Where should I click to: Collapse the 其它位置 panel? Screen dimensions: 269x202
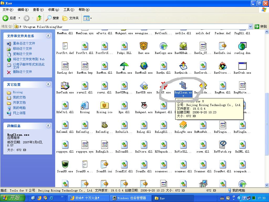[x=48, y=84]
